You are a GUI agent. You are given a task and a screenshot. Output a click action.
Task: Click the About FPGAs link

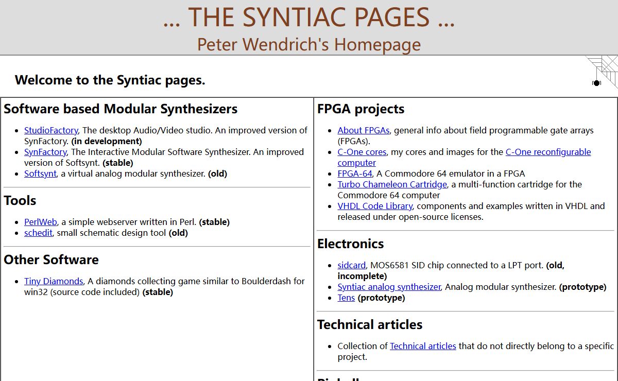coord(364,130)
